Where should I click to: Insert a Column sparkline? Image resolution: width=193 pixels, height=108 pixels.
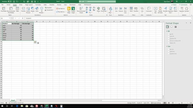[121, 9]
